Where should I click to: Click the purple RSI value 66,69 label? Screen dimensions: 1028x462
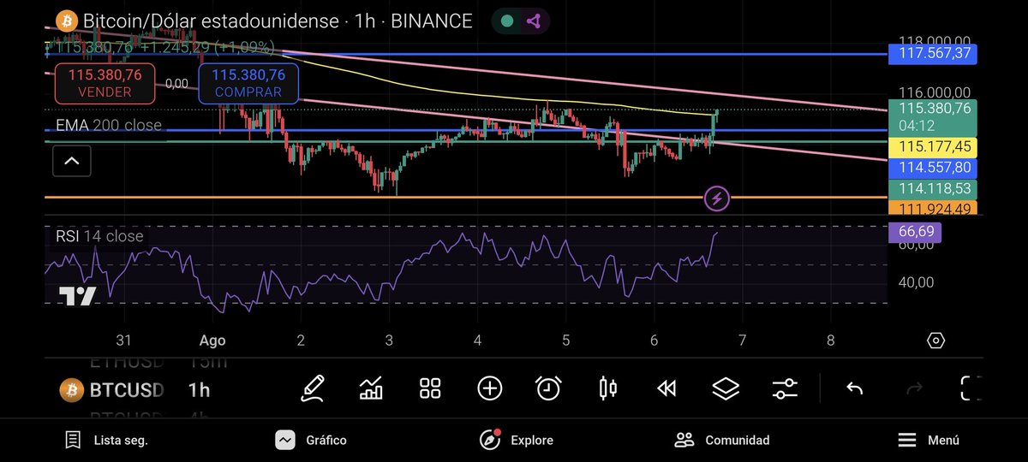914,232
